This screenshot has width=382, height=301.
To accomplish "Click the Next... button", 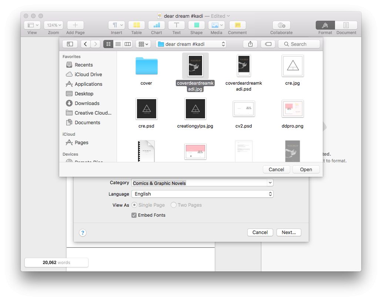I will pos(288,233).
